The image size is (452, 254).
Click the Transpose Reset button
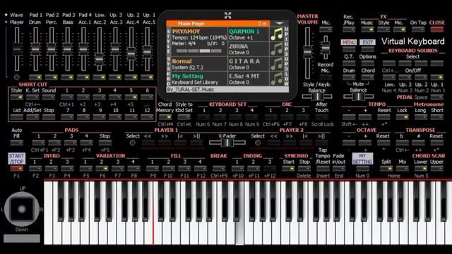click(x=436, y=143)
